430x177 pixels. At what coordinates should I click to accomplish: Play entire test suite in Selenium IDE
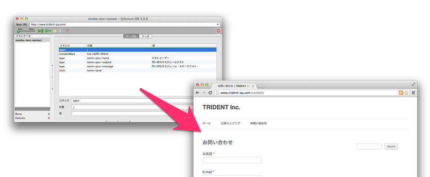point(41,31)
